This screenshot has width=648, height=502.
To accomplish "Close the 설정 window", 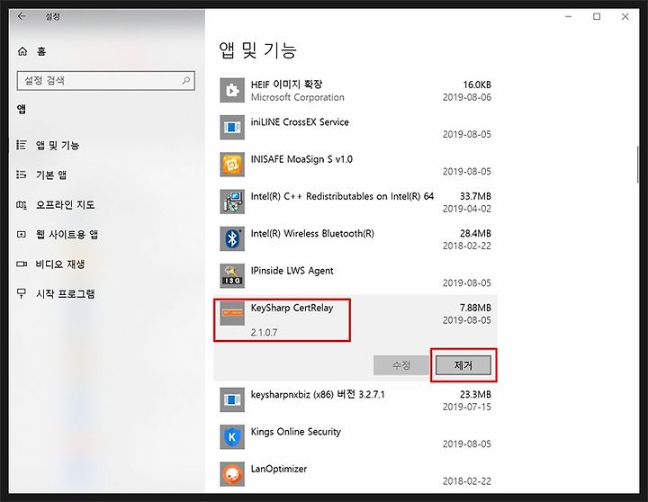I will [x=625, y=16].
